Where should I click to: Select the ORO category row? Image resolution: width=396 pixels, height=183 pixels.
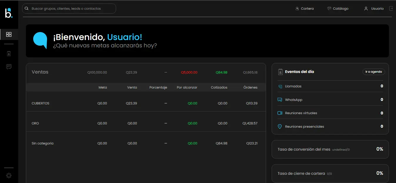146,123
